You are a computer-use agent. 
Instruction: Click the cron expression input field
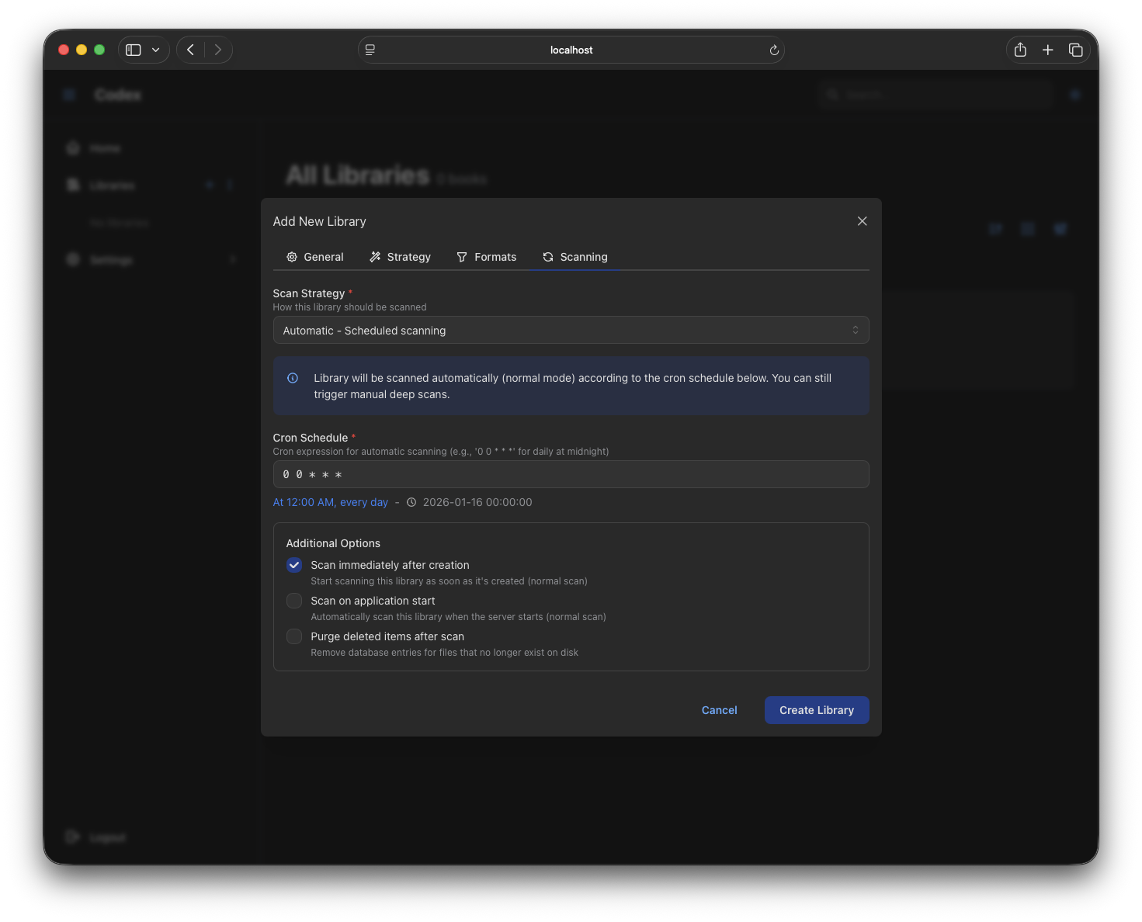tap(571, 474)
